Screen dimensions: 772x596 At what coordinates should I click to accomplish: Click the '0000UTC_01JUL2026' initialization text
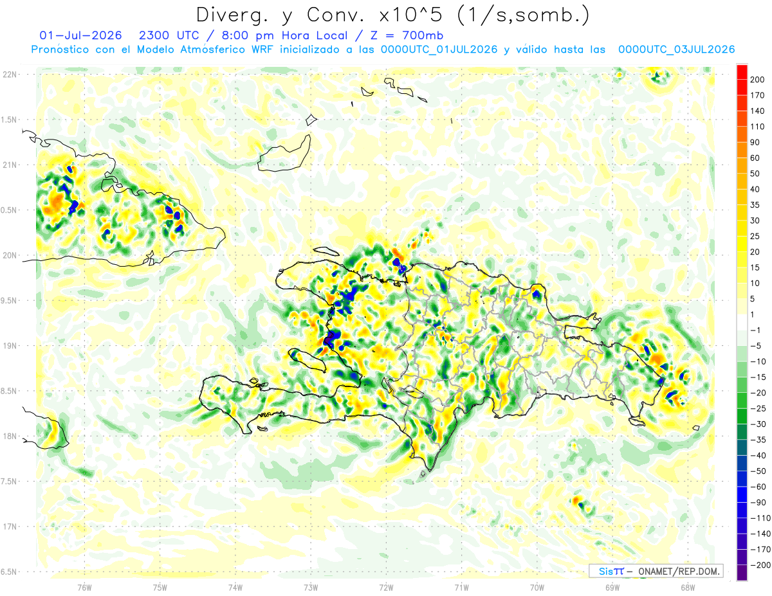439,50
